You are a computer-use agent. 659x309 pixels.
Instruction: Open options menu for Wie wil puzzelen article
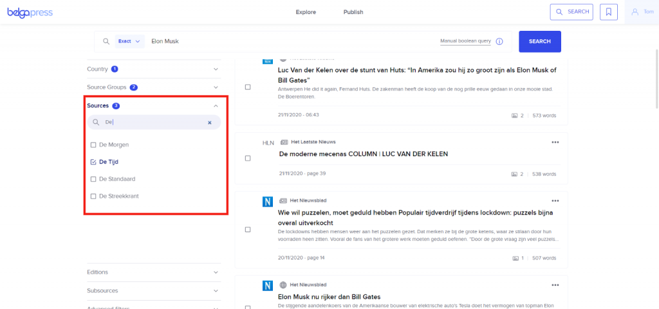555,201
